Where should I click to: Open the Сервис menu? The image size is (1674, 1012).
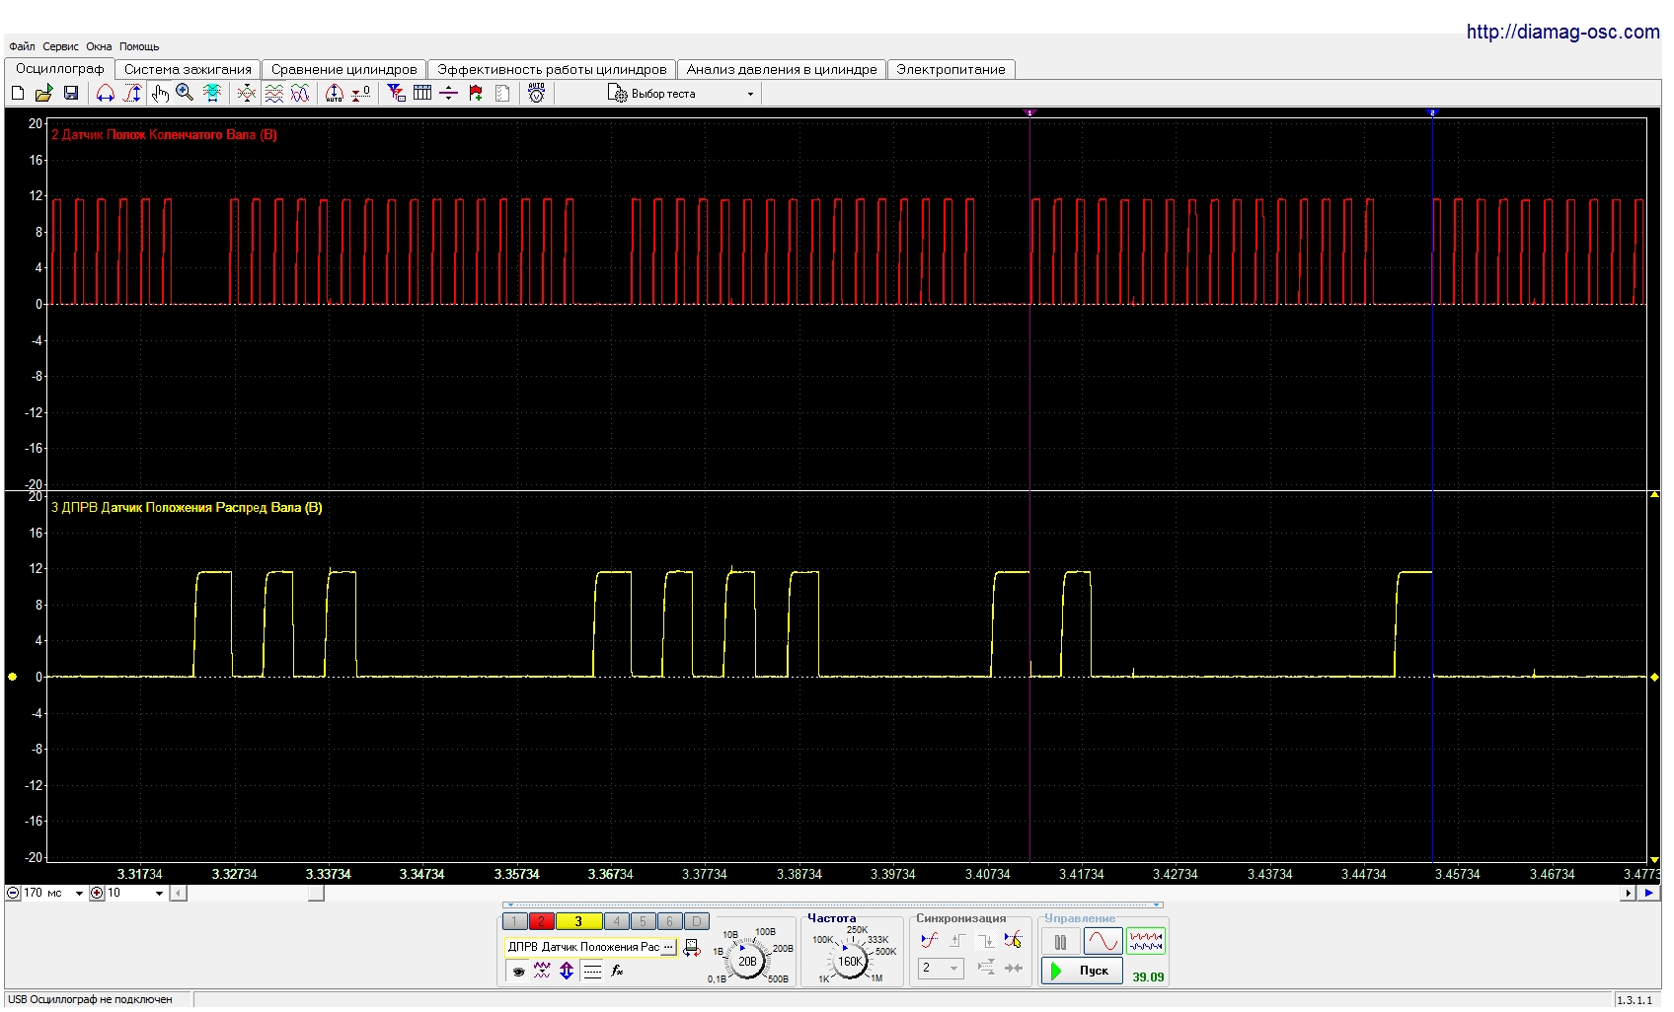pos(61,46)
